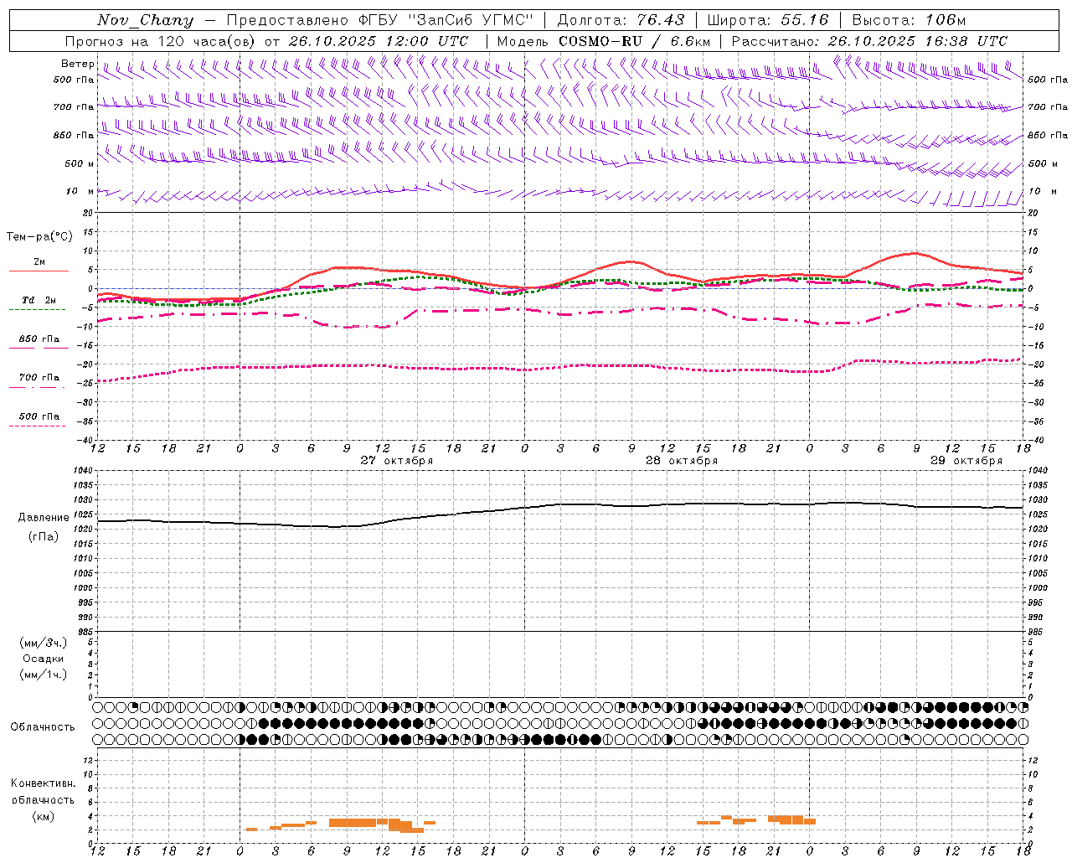Image resolution: width=1072 pixels, height=858 pixels.
Task: Click 20 on the right temperature axis
Action: coord(1033,213)
